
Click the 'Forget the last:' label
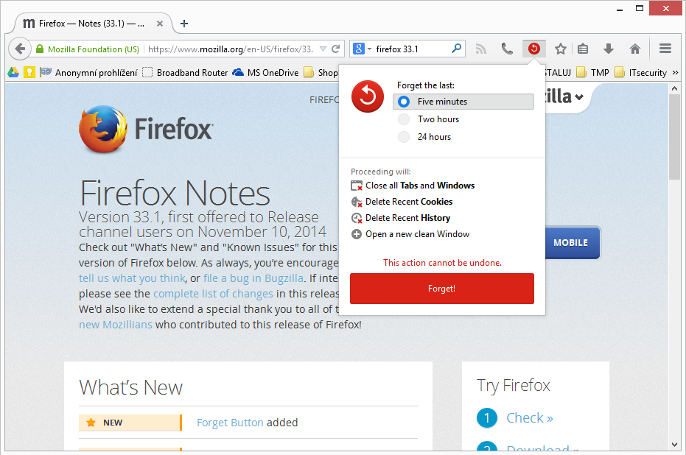(426, 85)
